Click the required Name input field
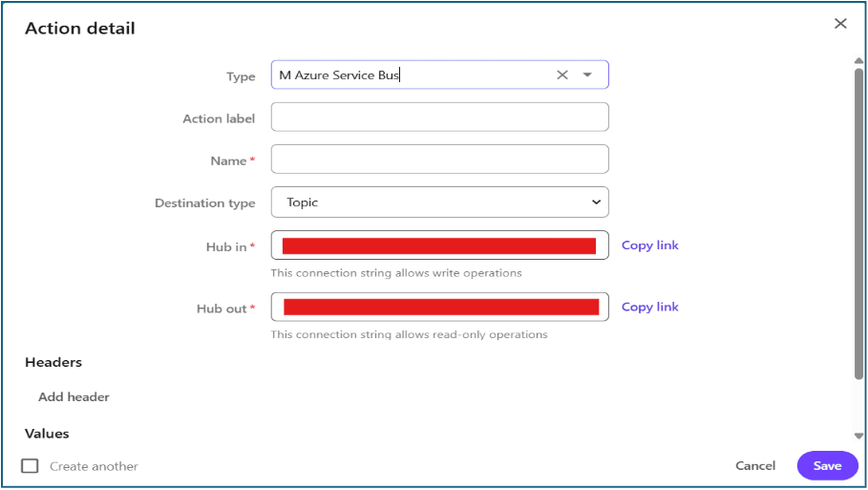Viewport: 868px width, 490px height. point(439,160)
